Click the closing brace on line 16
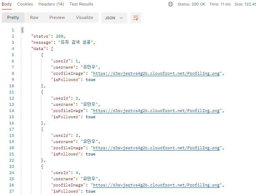 pyautogui.click(x=42, y=123)
